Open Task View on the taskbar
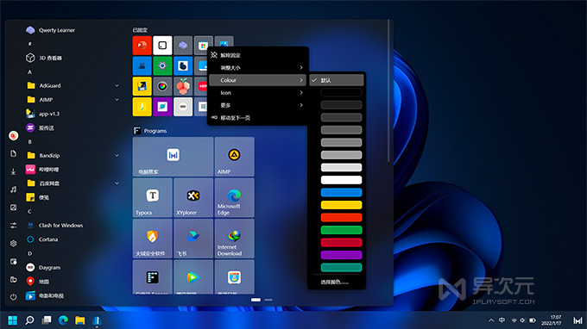Viewport: 587px width, 329px height. coord(47,320)
